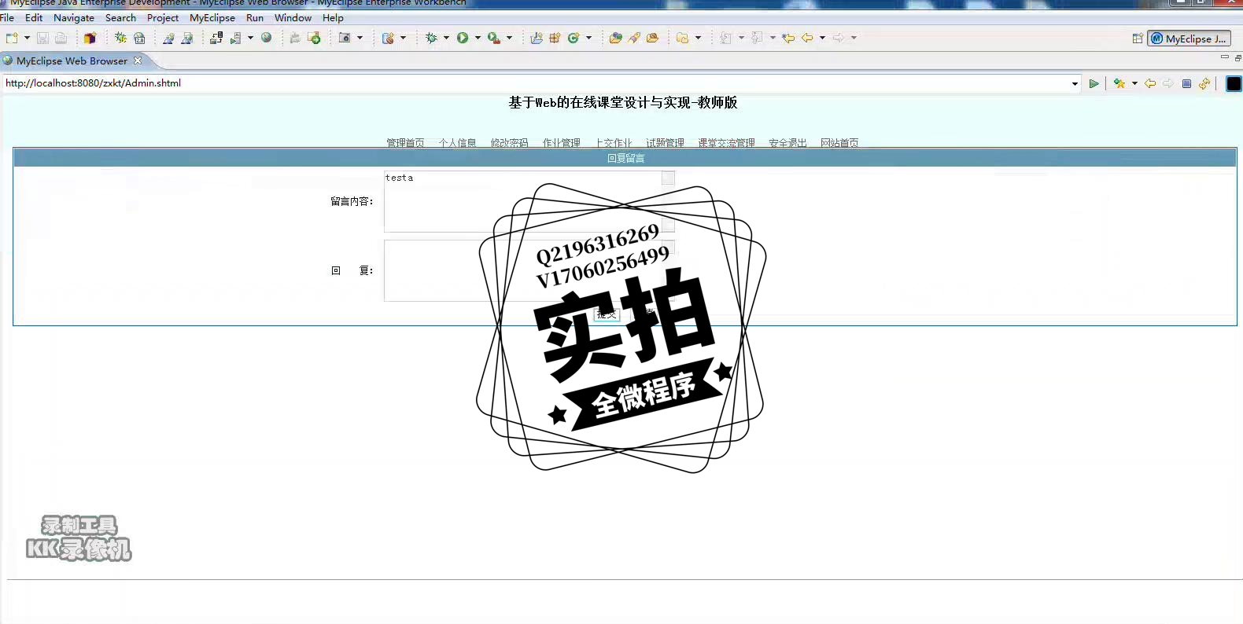Click the browser URL address field

coord(537,83)
